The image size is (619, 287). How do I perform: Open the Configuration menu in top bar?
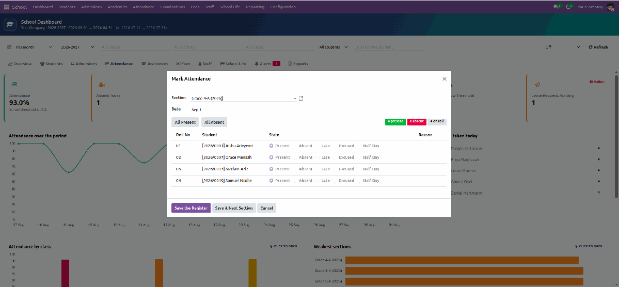click(x=283, y=7)
